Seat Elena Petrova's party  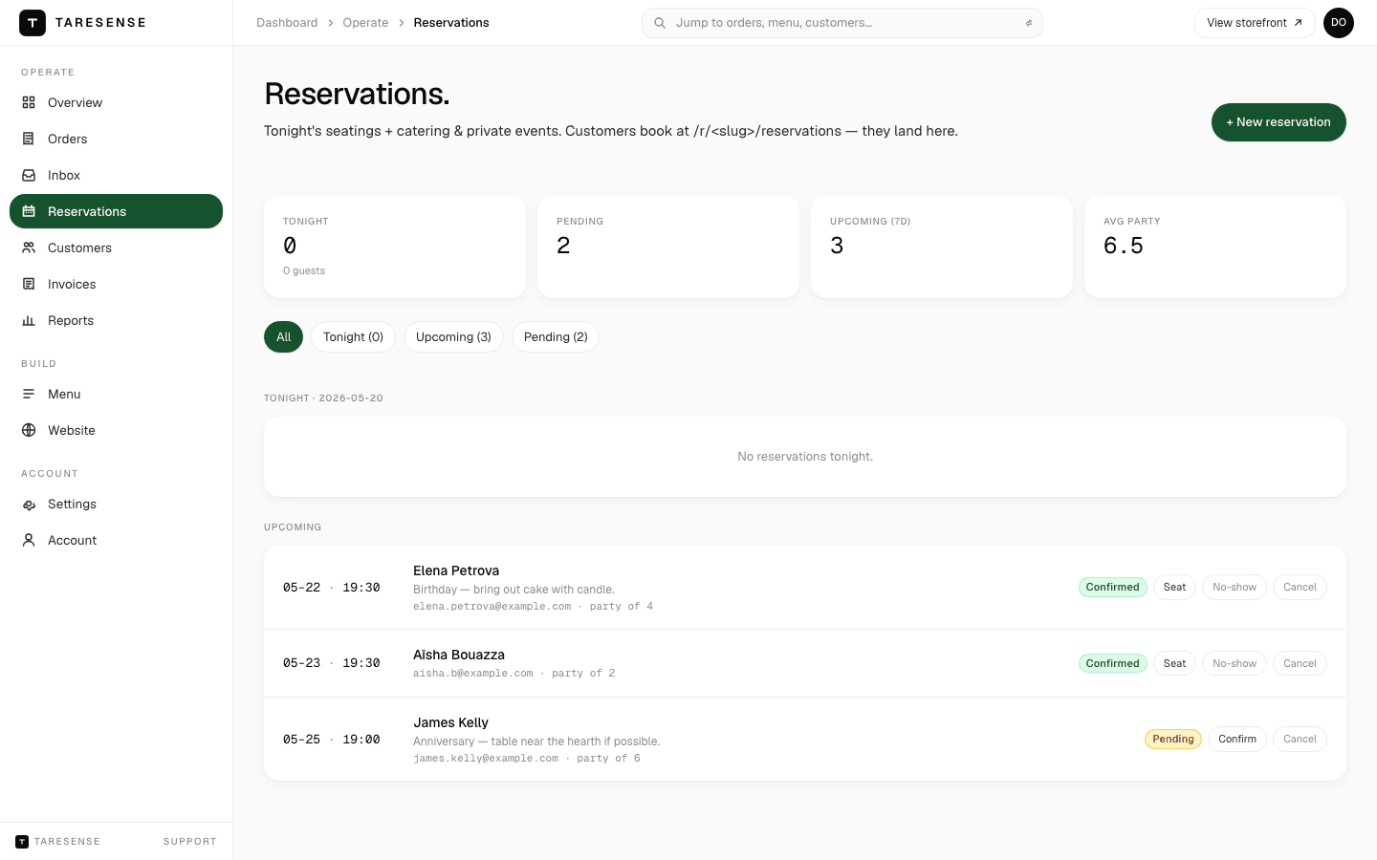1174,587
